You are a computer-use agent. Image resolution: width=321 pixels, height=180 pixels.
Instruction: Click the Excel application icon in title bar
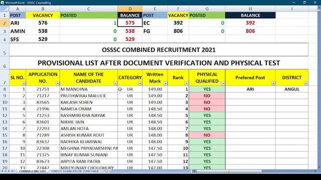2,2
